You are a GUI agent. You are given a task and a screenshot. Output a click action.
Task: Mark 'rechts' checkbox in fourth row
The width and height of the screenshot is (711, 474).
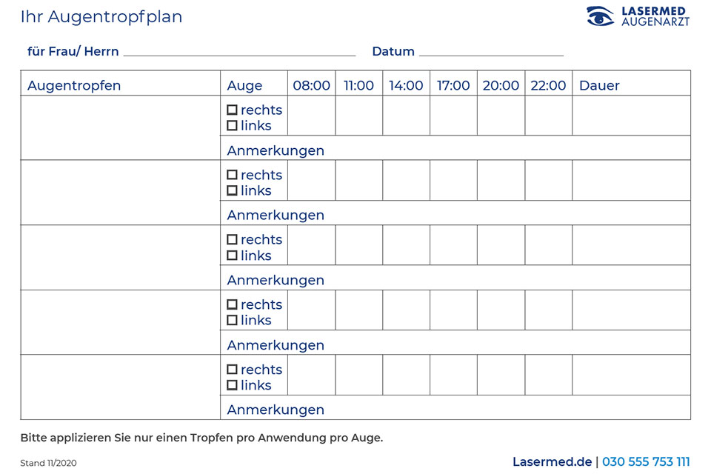[x=232, y=304]
